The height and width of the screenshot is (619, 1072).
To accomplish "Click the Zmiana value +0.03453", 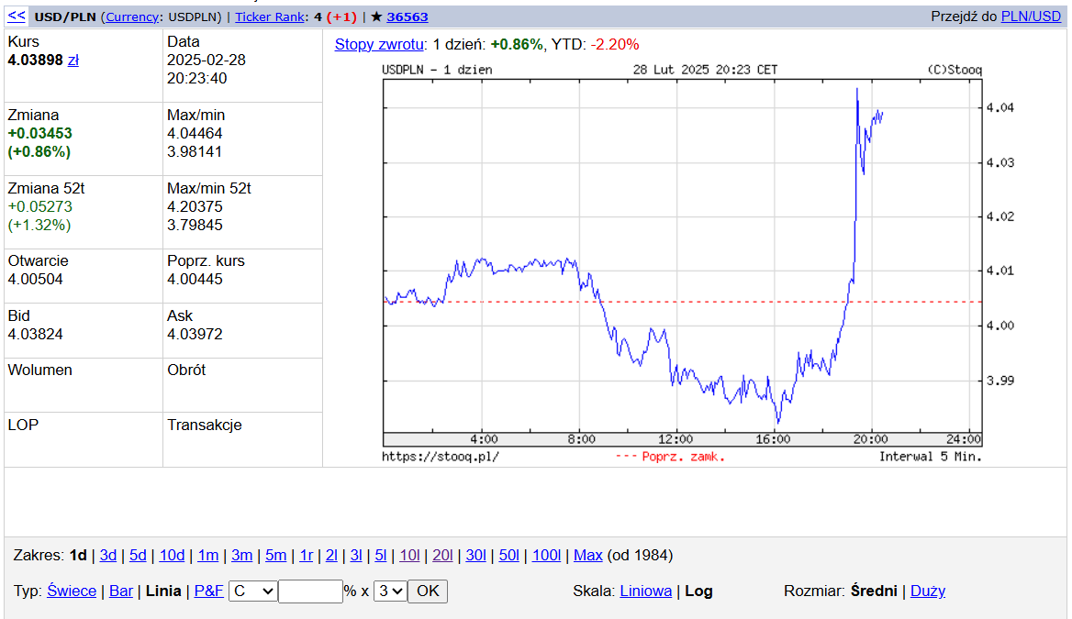I will (39, 133).
